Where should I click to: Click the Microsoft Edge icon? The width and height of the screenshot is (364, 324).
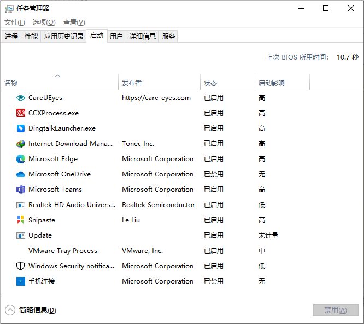[21, 159]
